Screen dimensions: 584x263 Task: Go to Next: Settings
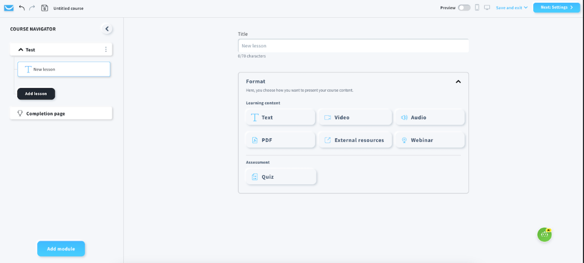point(556,8)
